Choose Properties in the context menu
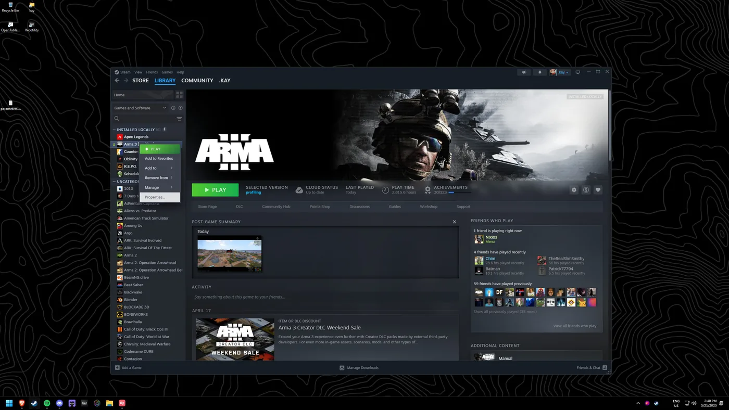729x410 pixels. [x=160, y=197]
